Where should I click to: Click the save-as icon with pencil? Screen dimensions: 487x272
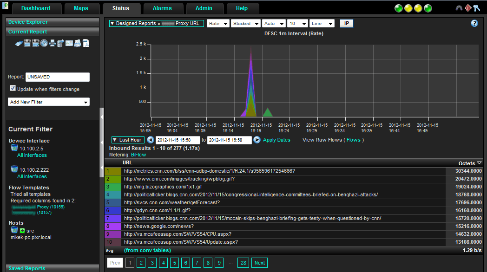click(x=36, y=44)
